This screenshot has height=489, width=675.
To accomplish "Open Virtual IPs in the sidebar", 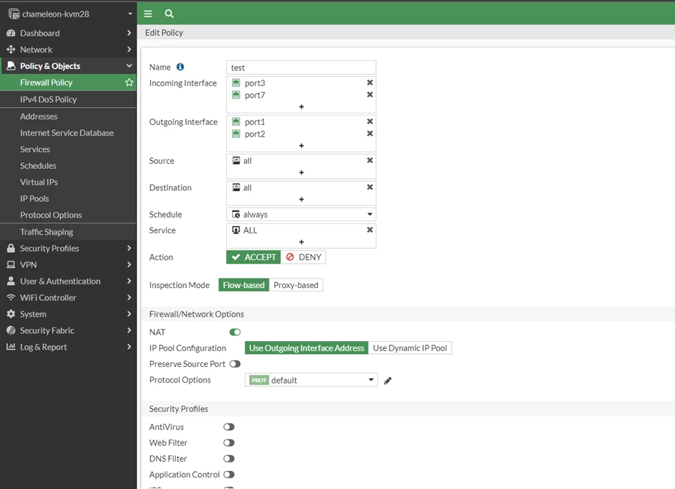I will pyautogui.click(x=68, y=182).
